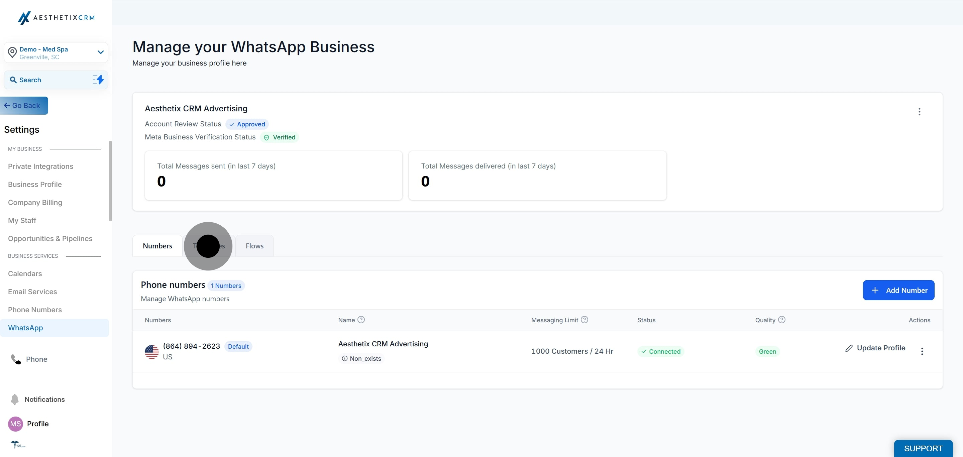Click the lightning quick actions icon

click(98, 80)
